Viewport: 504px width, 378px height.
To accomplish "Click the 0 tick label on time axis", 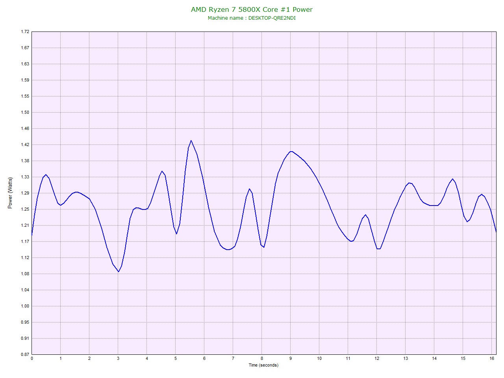I will [32, 359].
